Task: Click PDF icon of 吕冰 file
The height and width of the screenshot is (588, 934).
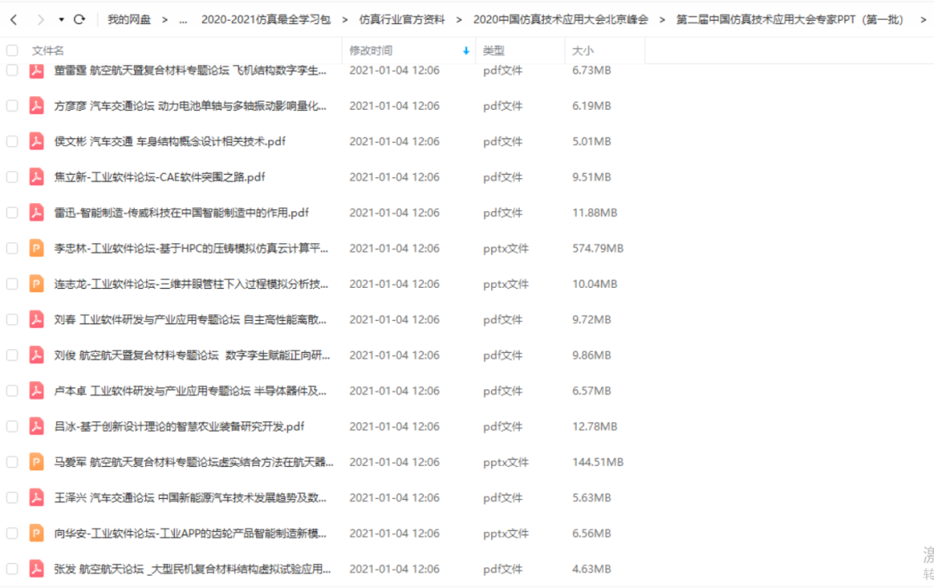Action: (x=36, y=426)
